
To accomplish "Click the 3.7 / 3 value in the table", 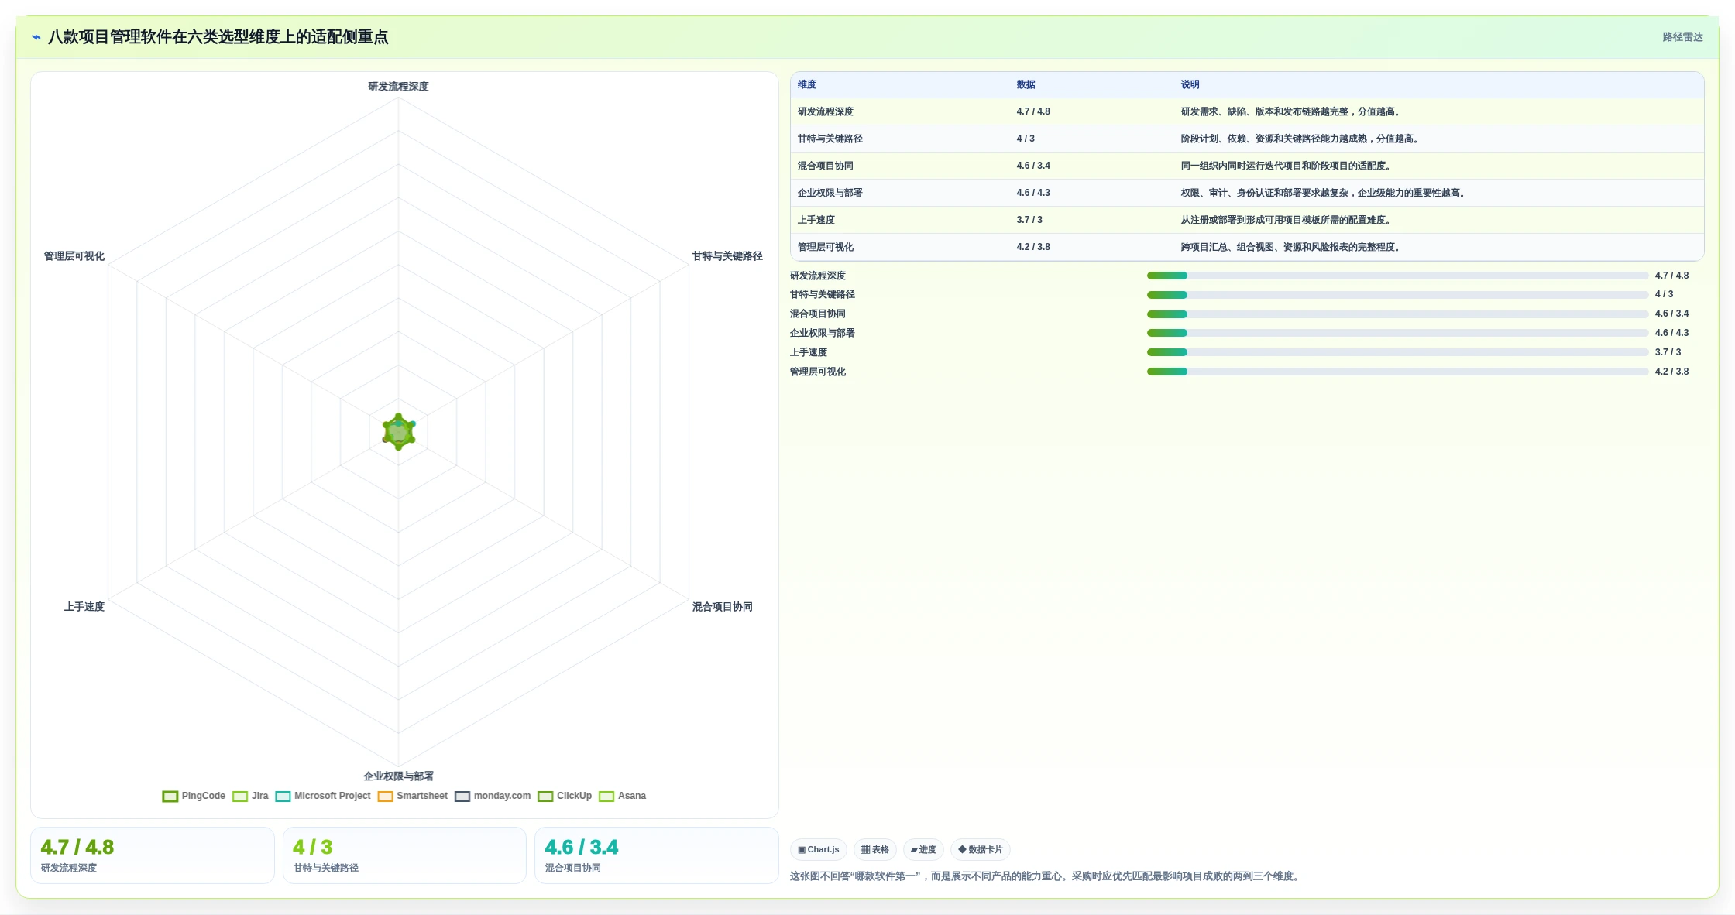I will point(1029,220).
